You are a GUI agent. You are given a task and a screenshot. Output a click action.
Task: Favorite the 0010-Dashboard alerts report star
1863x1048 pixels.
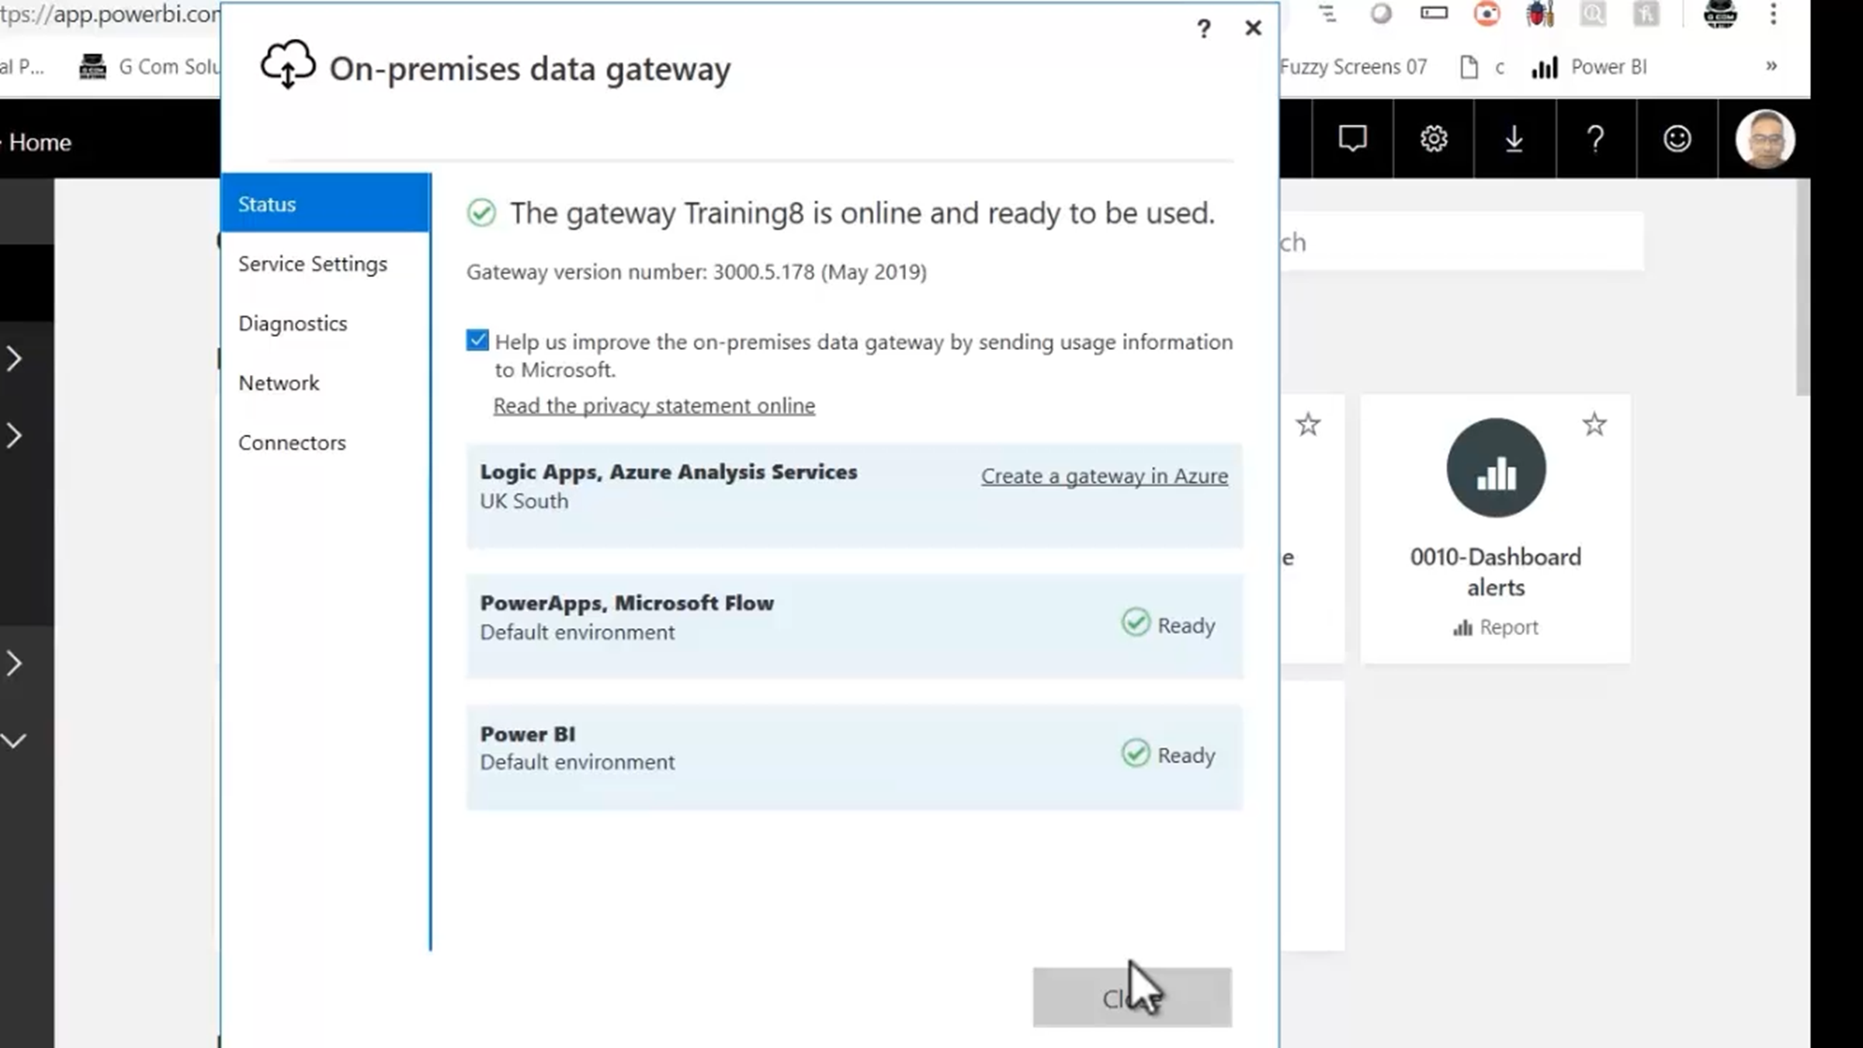[x=1594, y=425]
